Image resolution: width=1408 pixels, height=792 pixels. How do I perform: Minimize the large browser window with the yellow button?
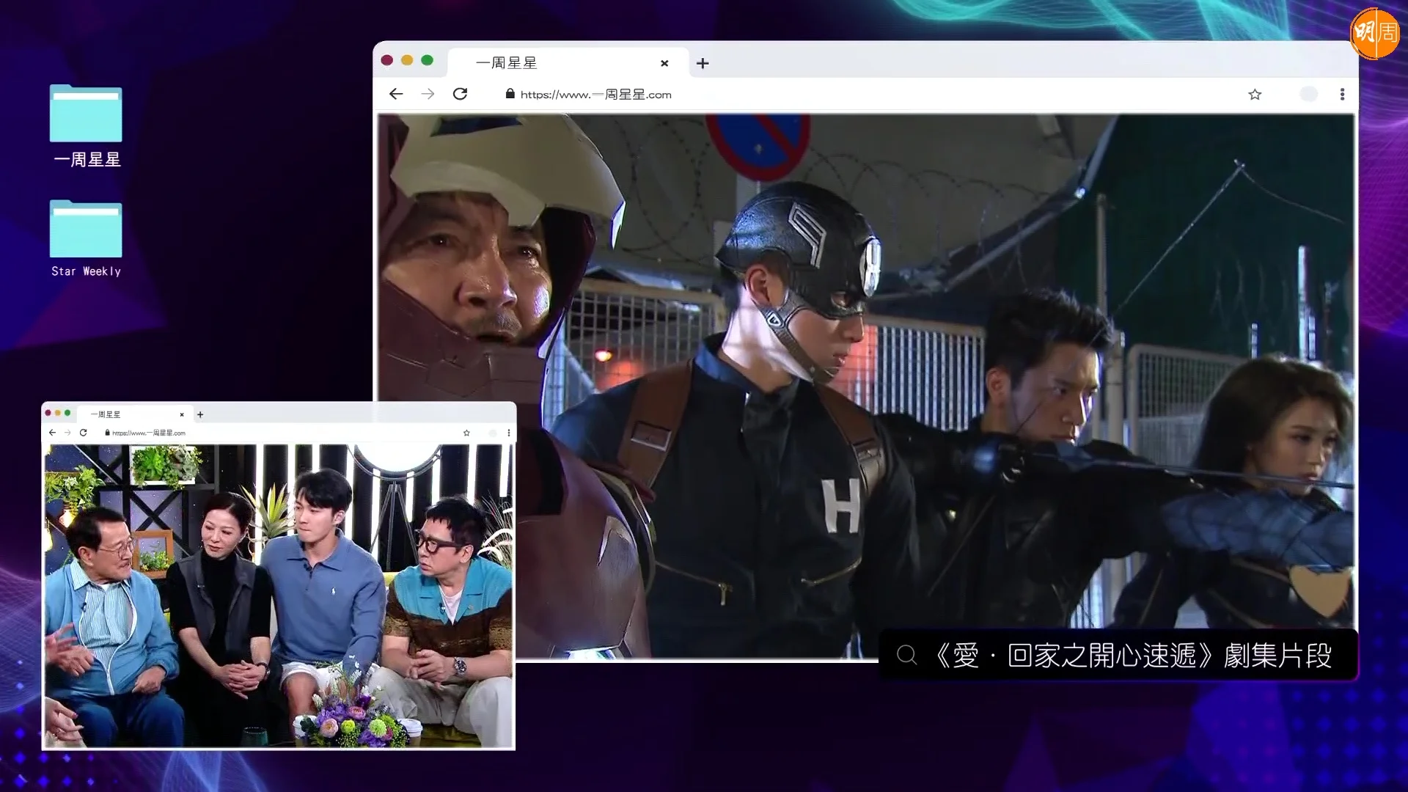[407, 60]
